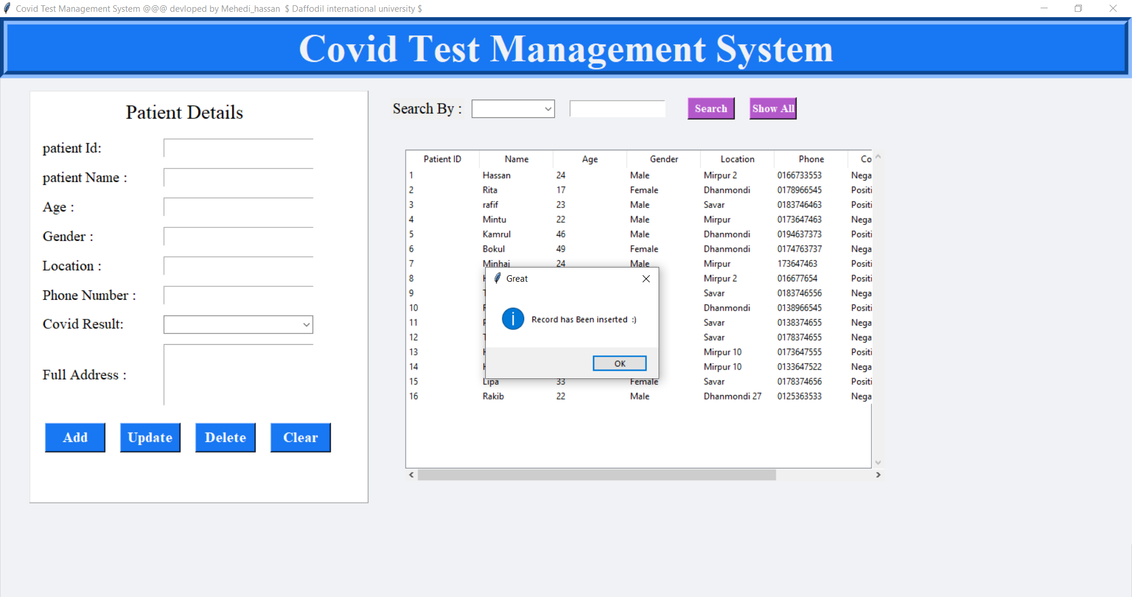
Task: Click the patient Id input field
Action: [x=238, y=148]
